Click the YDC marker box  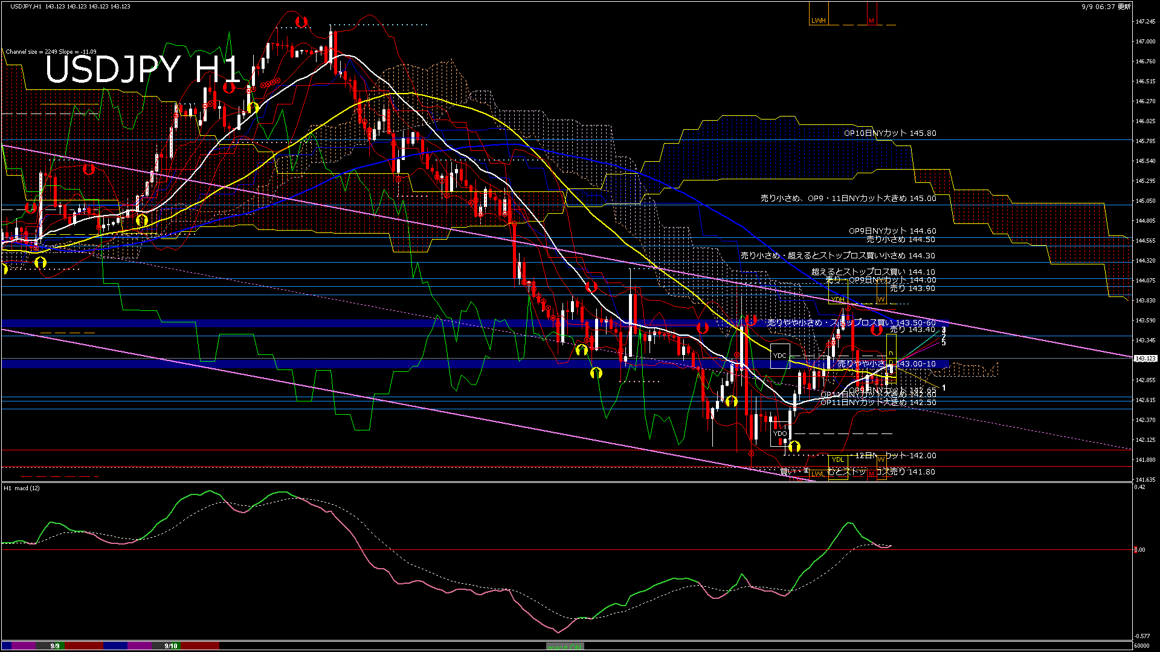[780, 356]
